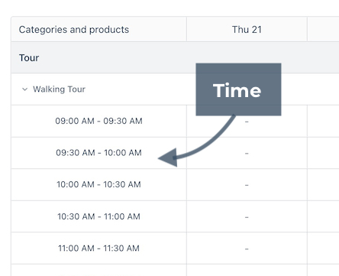The width and height of the screenshot is (339, 276).
Task: Select the 10:30 AM - 11:00 AM time slot
Action: click(98, 216)
